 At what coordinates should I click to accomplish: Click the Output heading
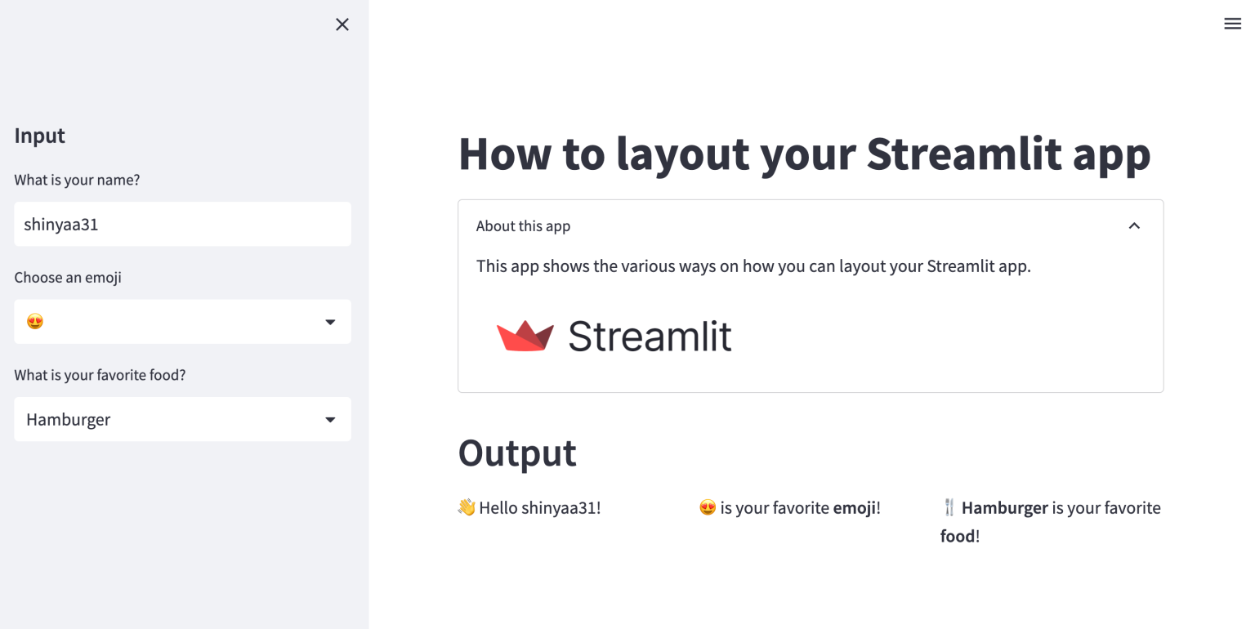click(517, 453)
